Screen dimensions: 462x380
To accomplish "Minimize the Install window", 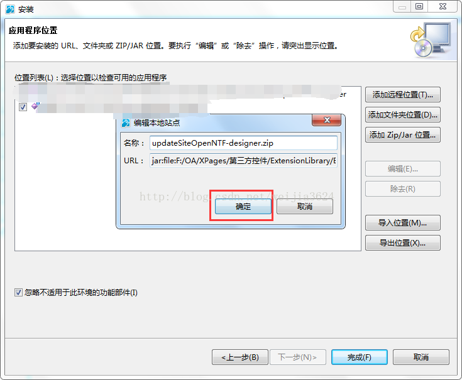I will [402, 6].
